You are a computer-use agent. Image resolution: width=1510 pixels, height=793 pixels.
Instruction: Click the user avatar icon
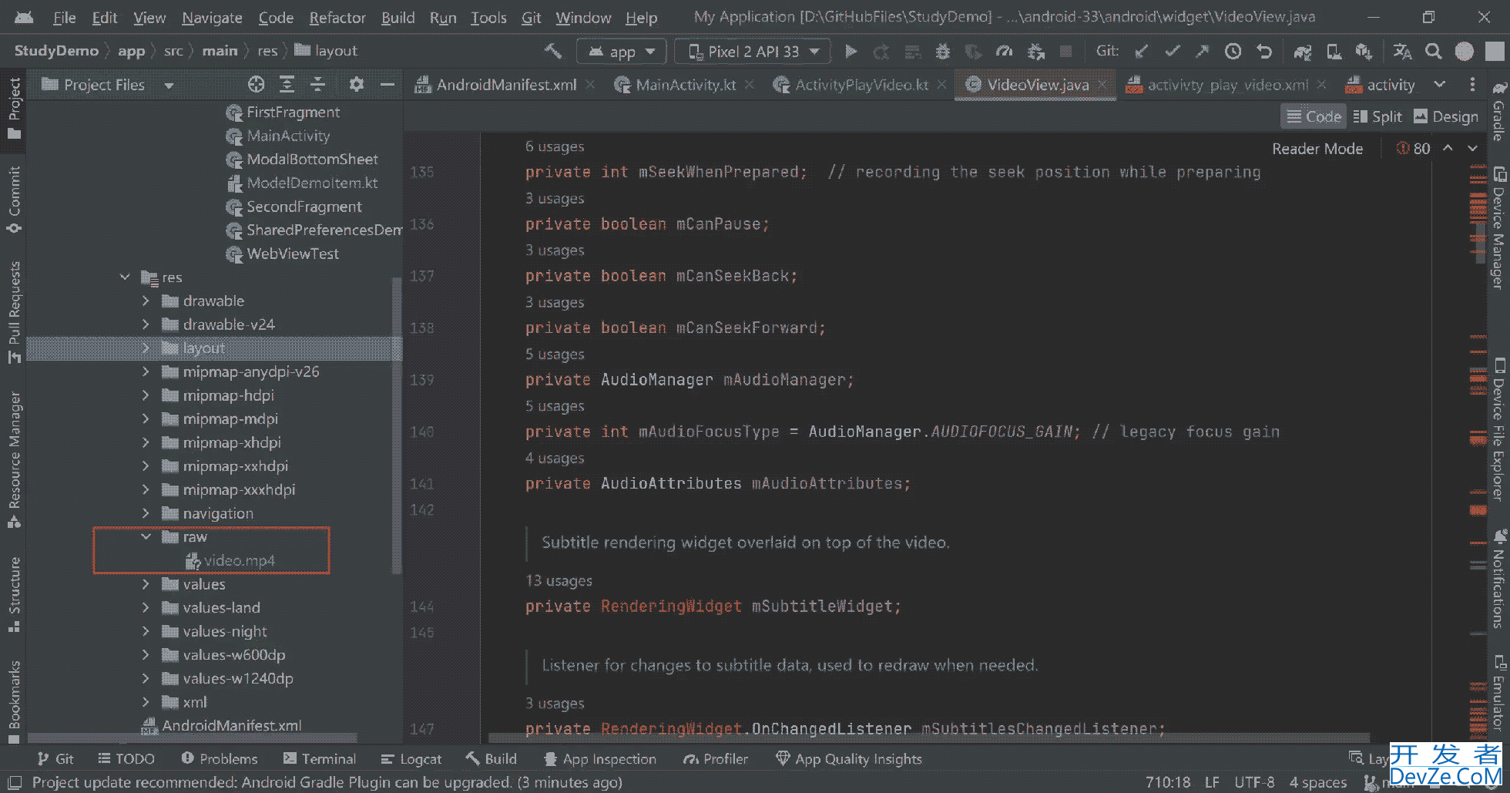pyautogui.click(x=1464, y=52)
